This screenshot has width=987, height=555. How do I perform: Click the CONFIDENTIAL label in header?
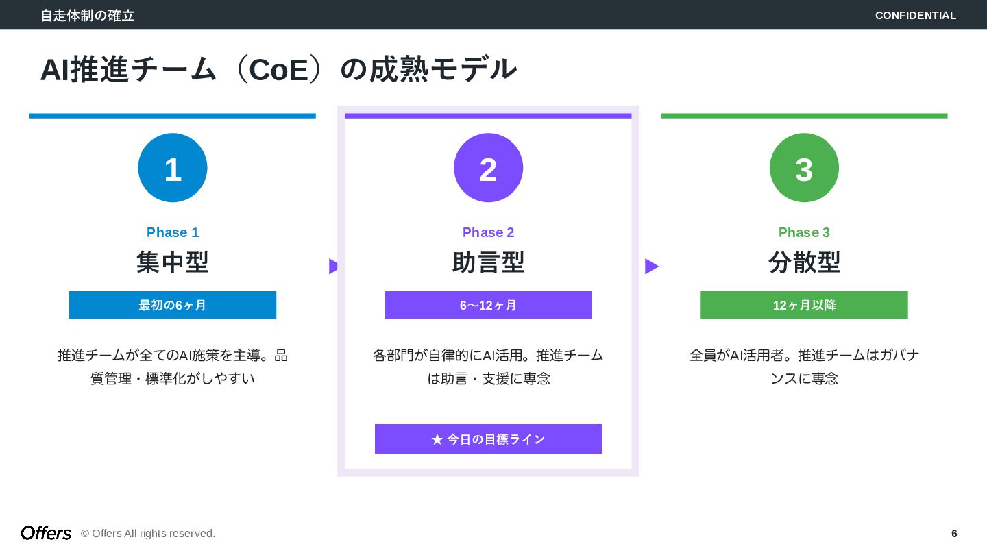[915, 15]
